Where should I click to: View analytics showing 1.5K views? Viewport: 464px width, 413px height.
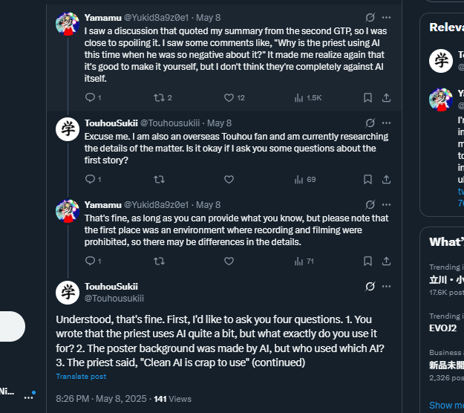point(308,98)
